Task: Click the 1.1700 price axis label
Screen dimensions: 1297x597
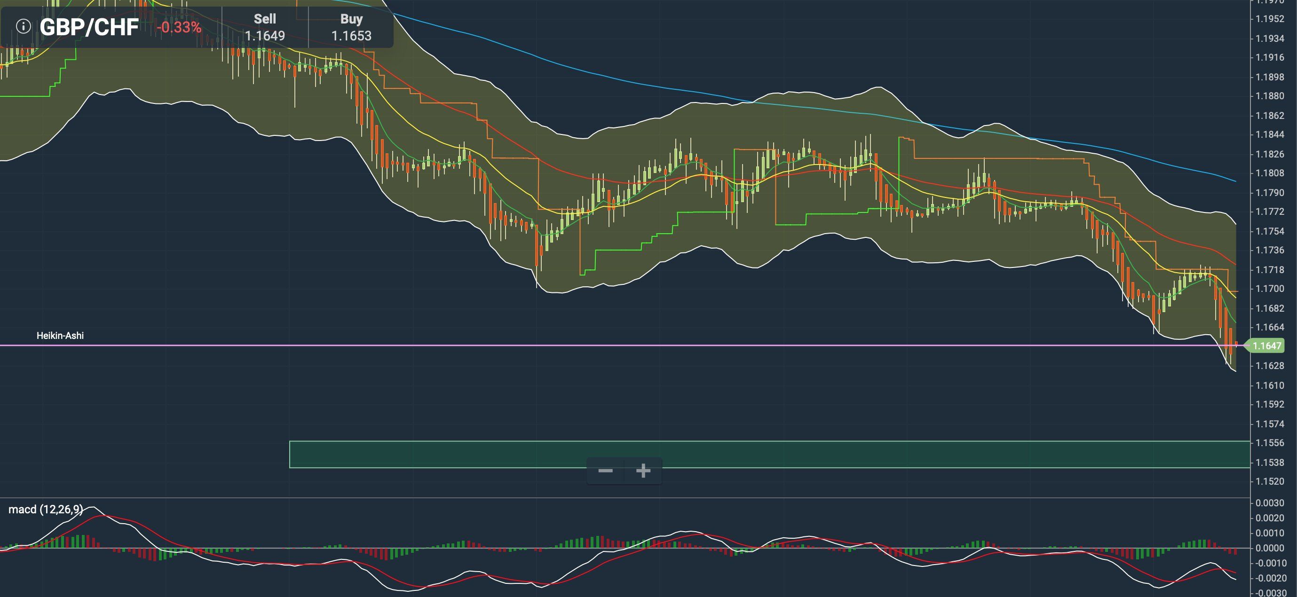Action: click(1269, 289)
